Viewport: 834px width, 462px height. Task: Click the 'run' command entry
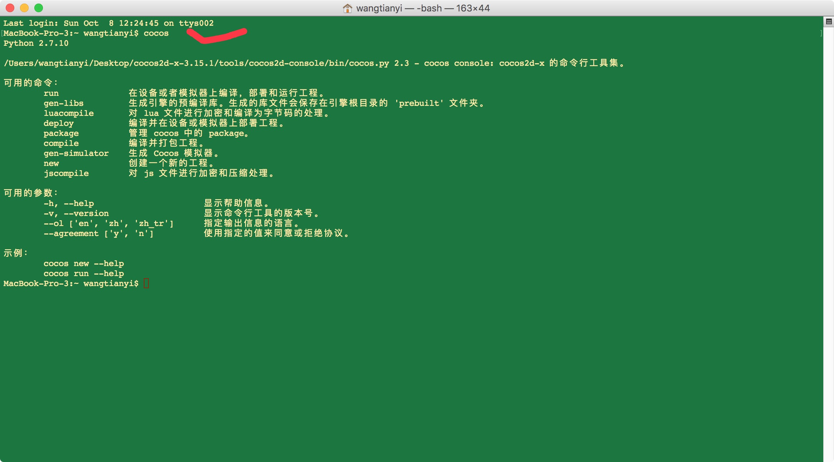pos(51,93)
